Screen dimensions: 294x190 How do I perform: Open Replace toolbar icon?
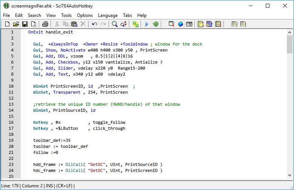pyautogui.click(x=124, y=24)
